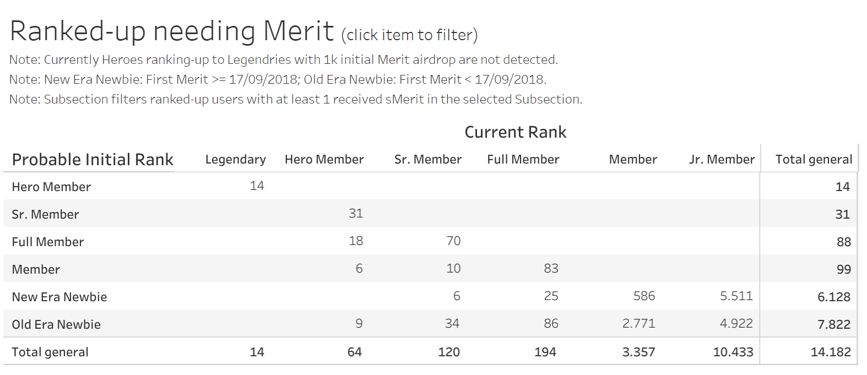
Task: Select the Full Member column header
Action: [523, 159]
